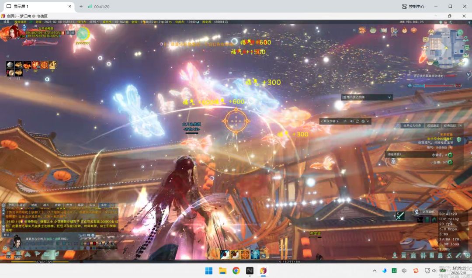Click the orange crosshair skill in action bar

[x=245, y=254]
